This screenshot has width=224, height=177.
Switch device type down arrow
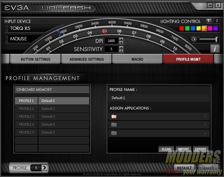(7, 41)
